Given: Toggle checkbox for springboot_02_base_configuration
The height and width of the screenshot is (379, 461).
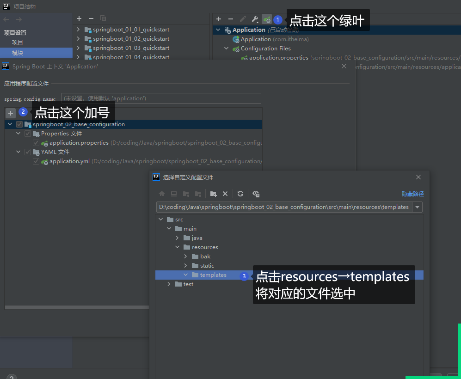Looking at the screenshot, I should coord(19,124).
